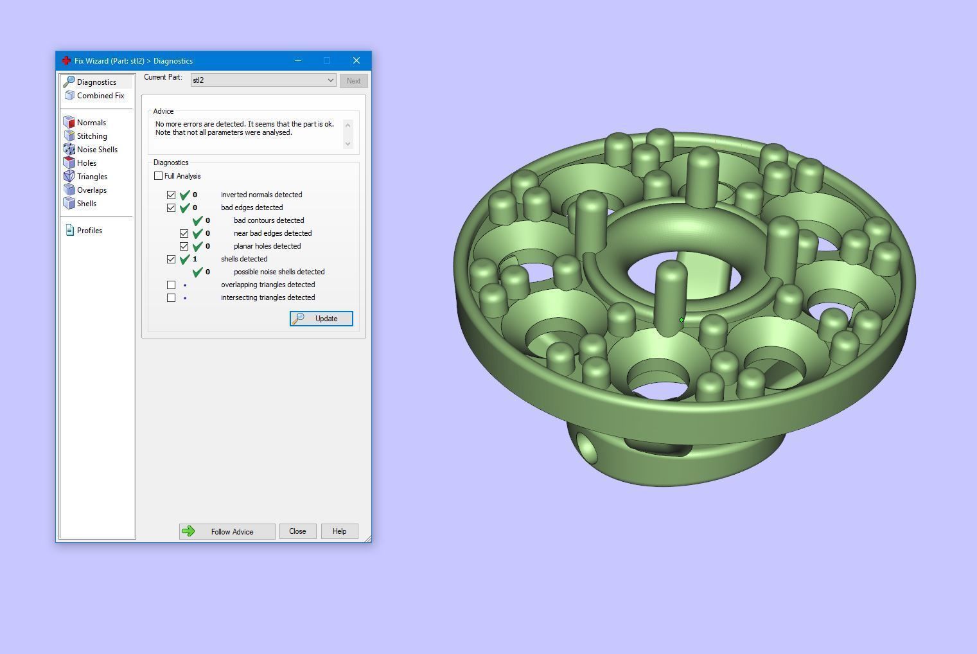Open the Diagnostics page in sidebar
This screenshot has width=977, height=654.
(x=96, y=82)
